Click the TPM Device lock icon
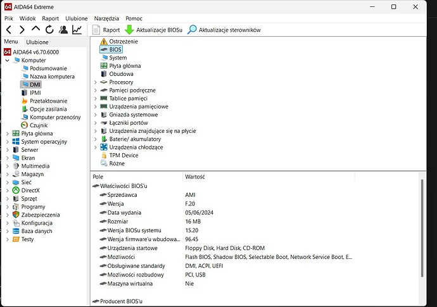The height and width of the screenshot is (307, 437). point(104,155)
